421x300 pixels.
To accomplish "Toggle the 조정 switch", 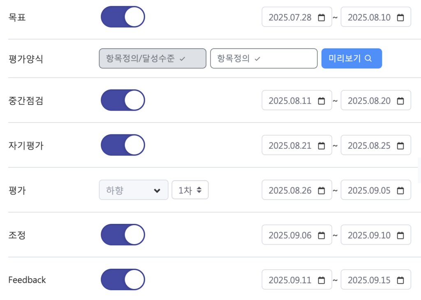I will (x=123, y=235).
